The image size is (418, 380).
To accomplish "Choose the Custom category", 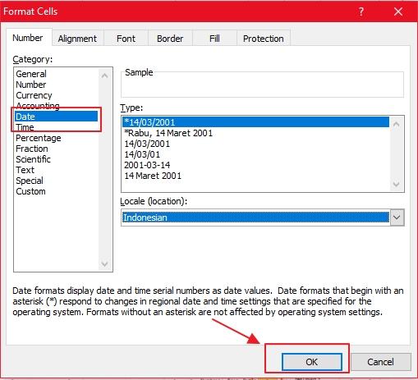I will pos(30,191).
